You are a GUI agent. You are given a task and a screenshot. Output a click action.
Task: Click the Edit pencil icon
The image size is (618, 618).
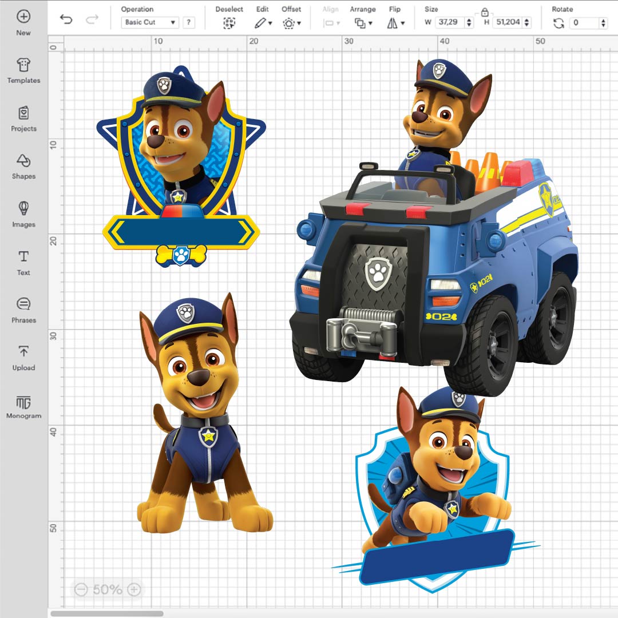pyautogui.click(x=260, y=23)
